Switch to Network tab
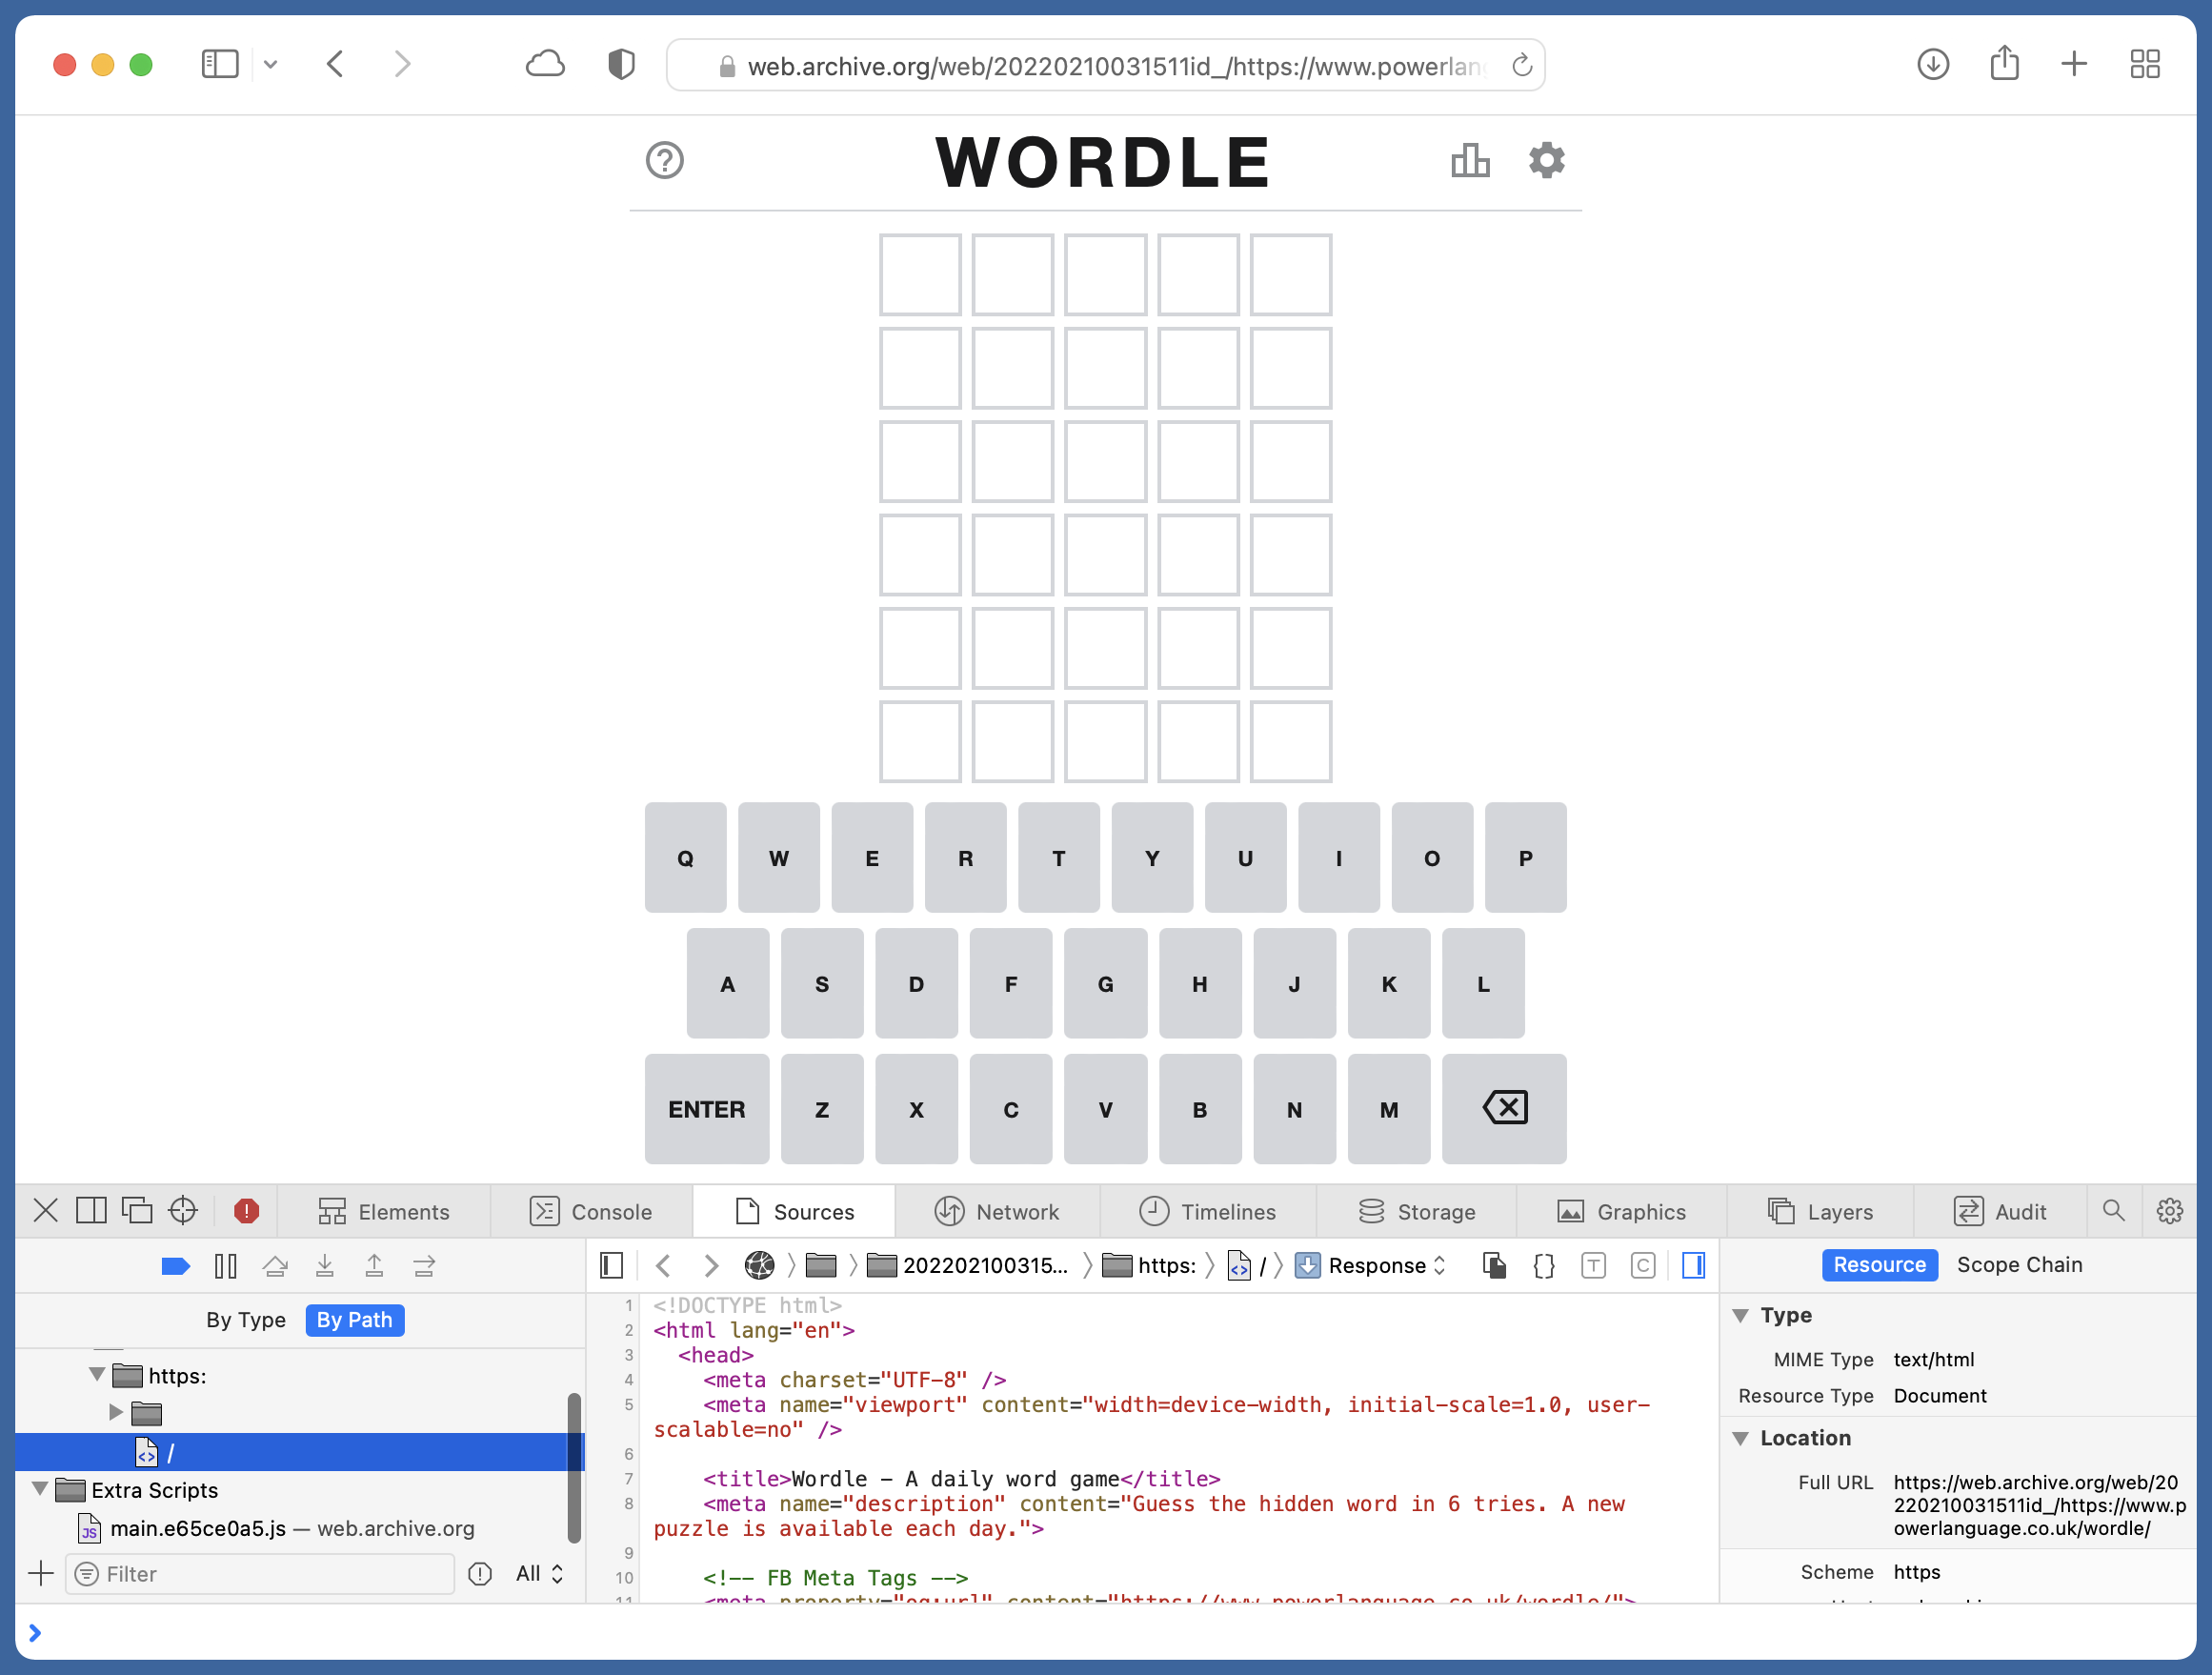 coord(997,1211)
